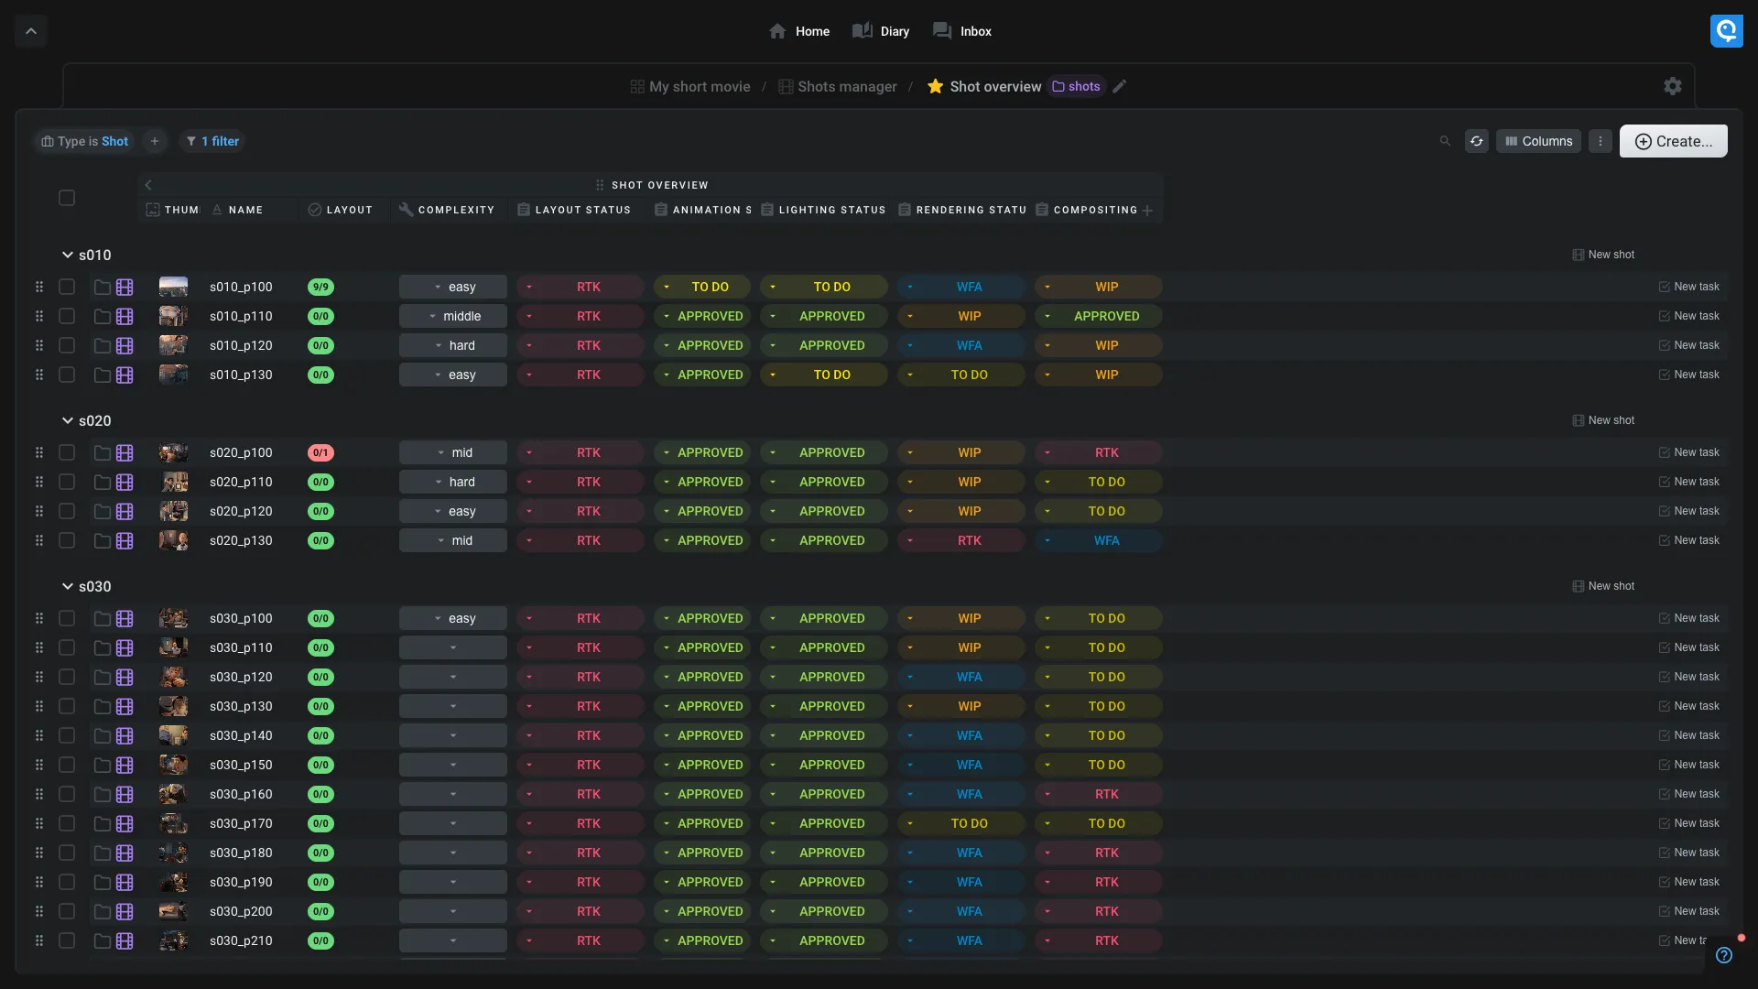Click the 1 filter button
Image resolution: width=1758 pixels, height=989 pixels.
212,141
